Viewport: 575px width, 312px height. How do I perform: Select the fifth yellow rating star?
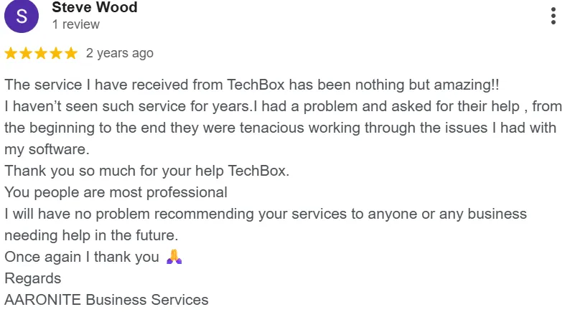tap(70, 53)
